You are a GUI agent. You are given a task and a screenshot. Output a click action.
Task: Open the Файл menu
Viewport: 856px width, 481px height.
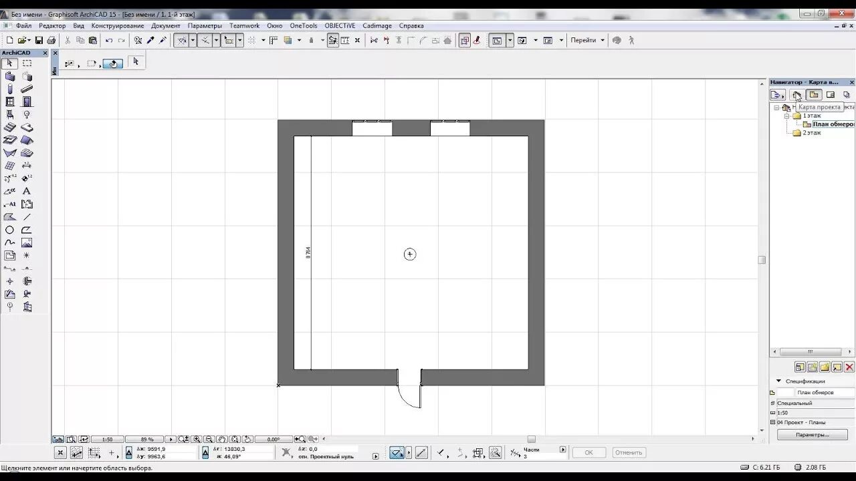pos(23,25)
